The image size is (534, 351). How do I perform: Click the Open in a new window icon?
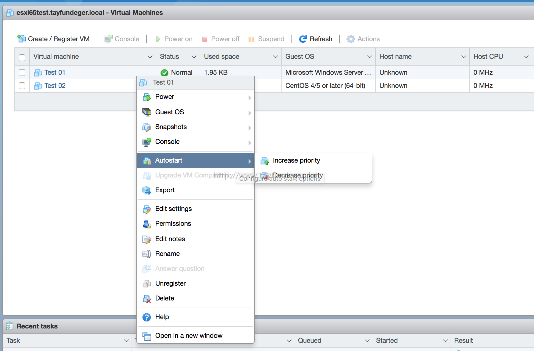click(147, 336)
